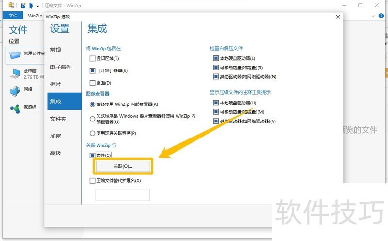Screen dimensions: 388x241
Task: Toggle 本地硬盘驱动器(H) tooltip checkbox
Action: coord(216,103)
